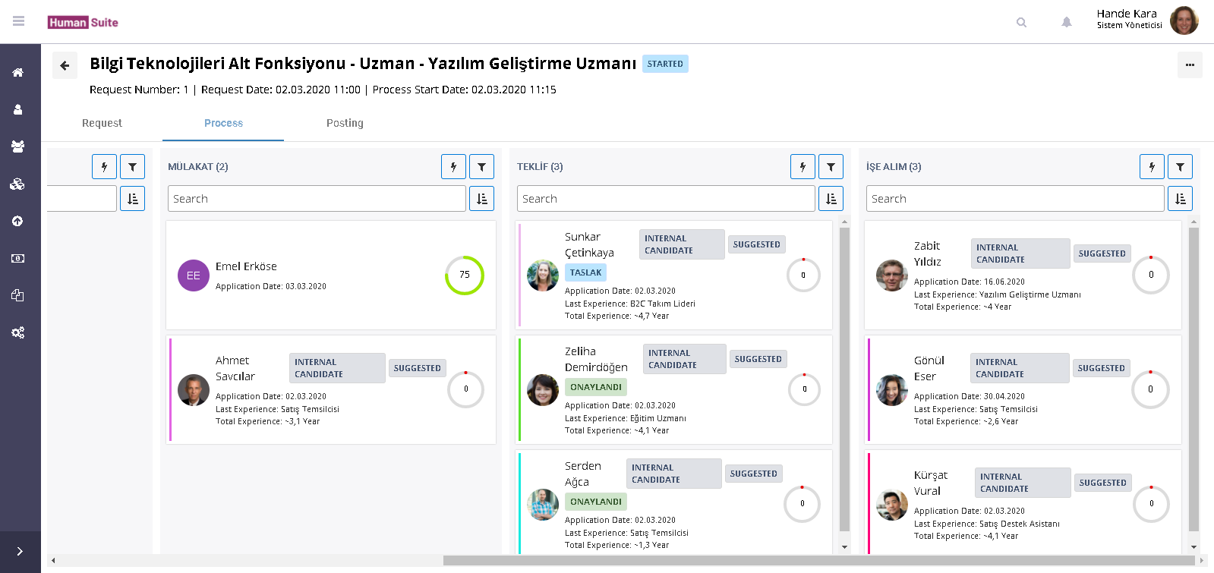Click the MÜLAKAT column filter icon

click(x=481, y=167)
